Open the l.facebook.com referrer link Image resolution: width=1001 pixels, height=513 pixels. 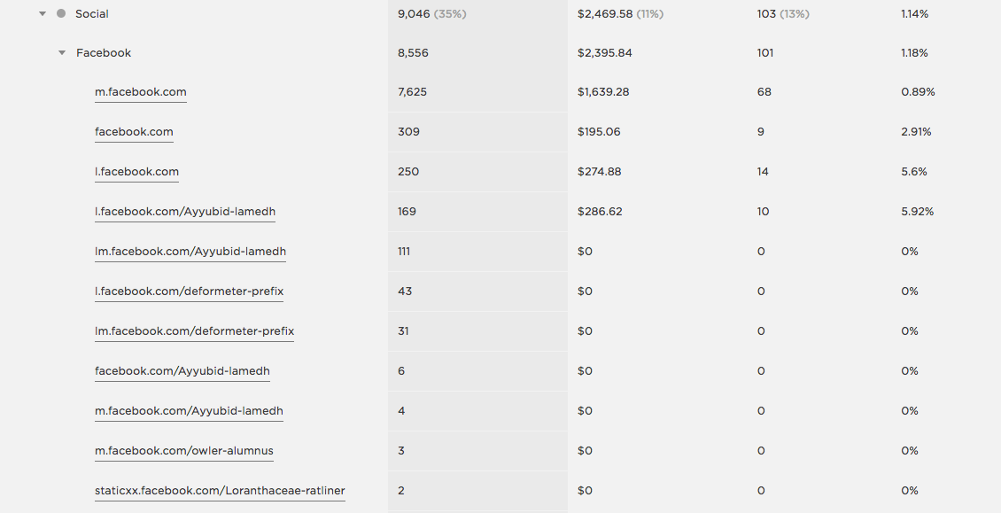(136, 172)
